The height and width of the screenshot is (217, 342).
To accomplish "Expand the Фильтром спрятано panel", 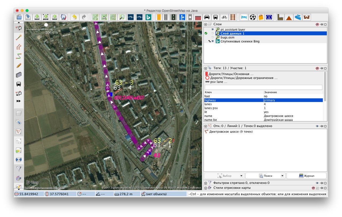I will [205, 183].
